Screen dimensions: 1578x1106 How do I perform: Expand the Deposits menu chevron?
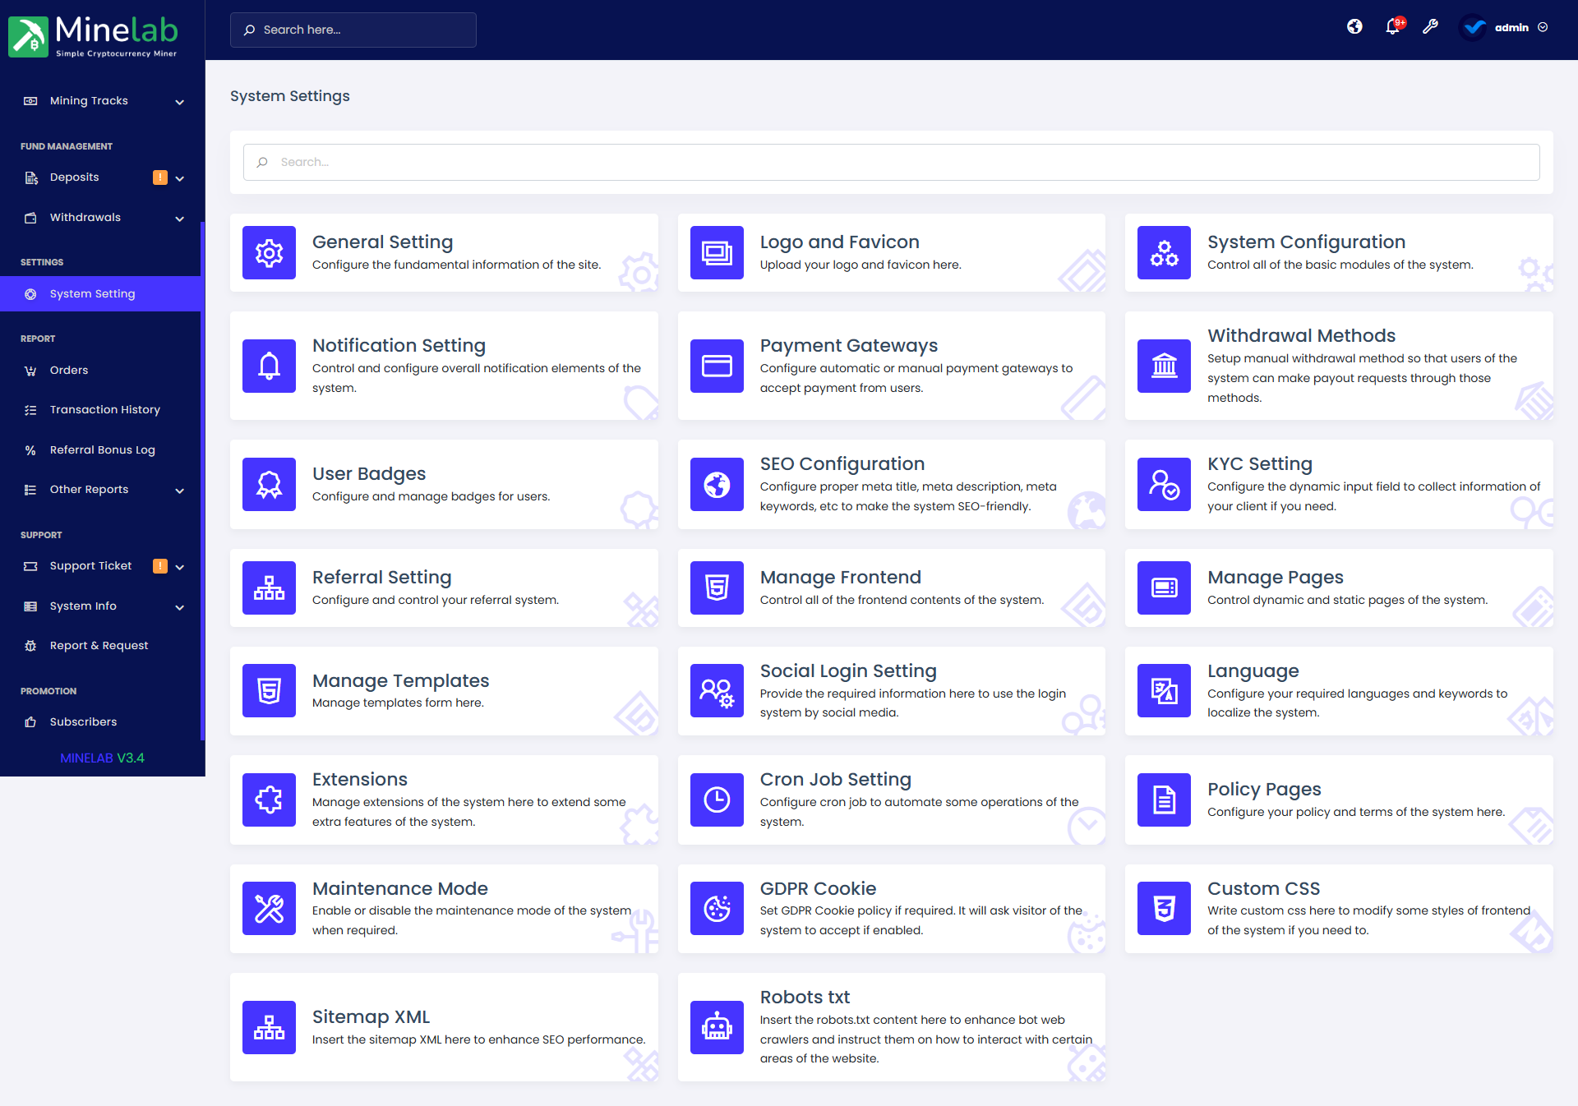[180, 178]
